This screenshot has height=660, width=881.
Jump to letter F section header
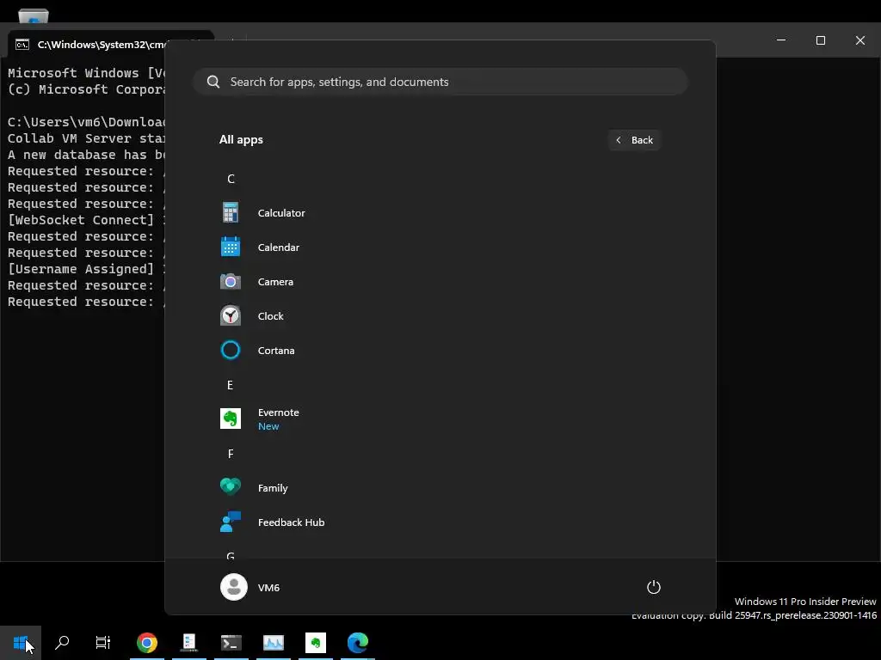point(231,454)
